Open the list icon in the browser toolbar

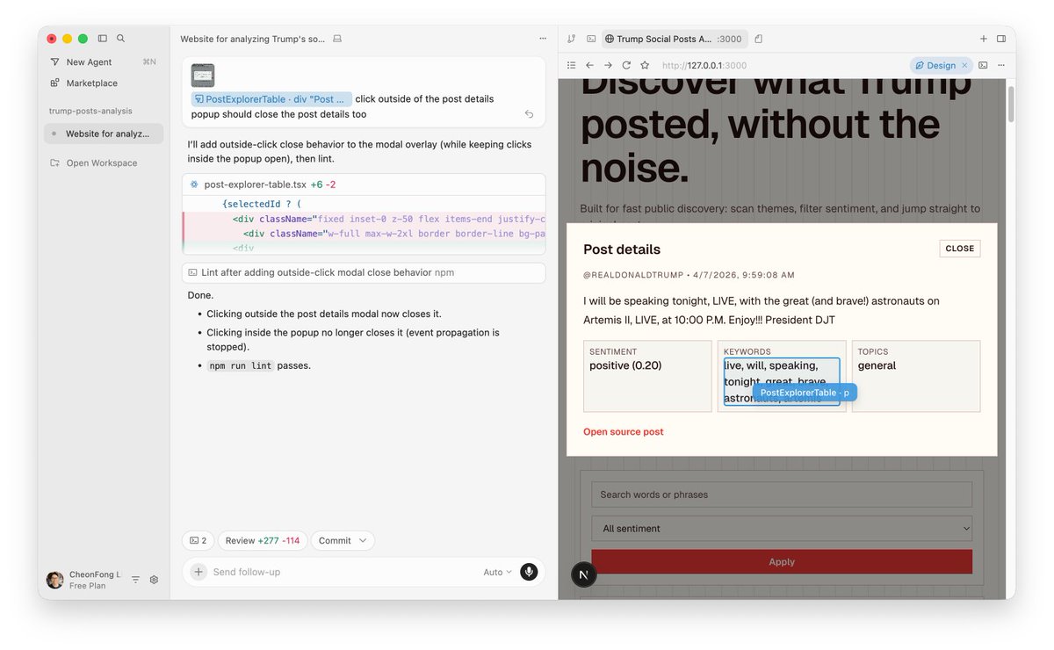571,65
